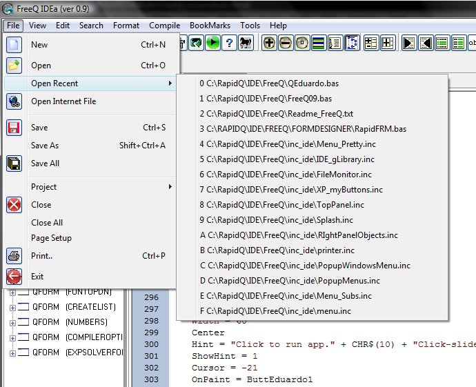This screenshot has width=476, height=387.
Task: Click the plus zoom-in toolbar icon
Action: pos(269,43)
